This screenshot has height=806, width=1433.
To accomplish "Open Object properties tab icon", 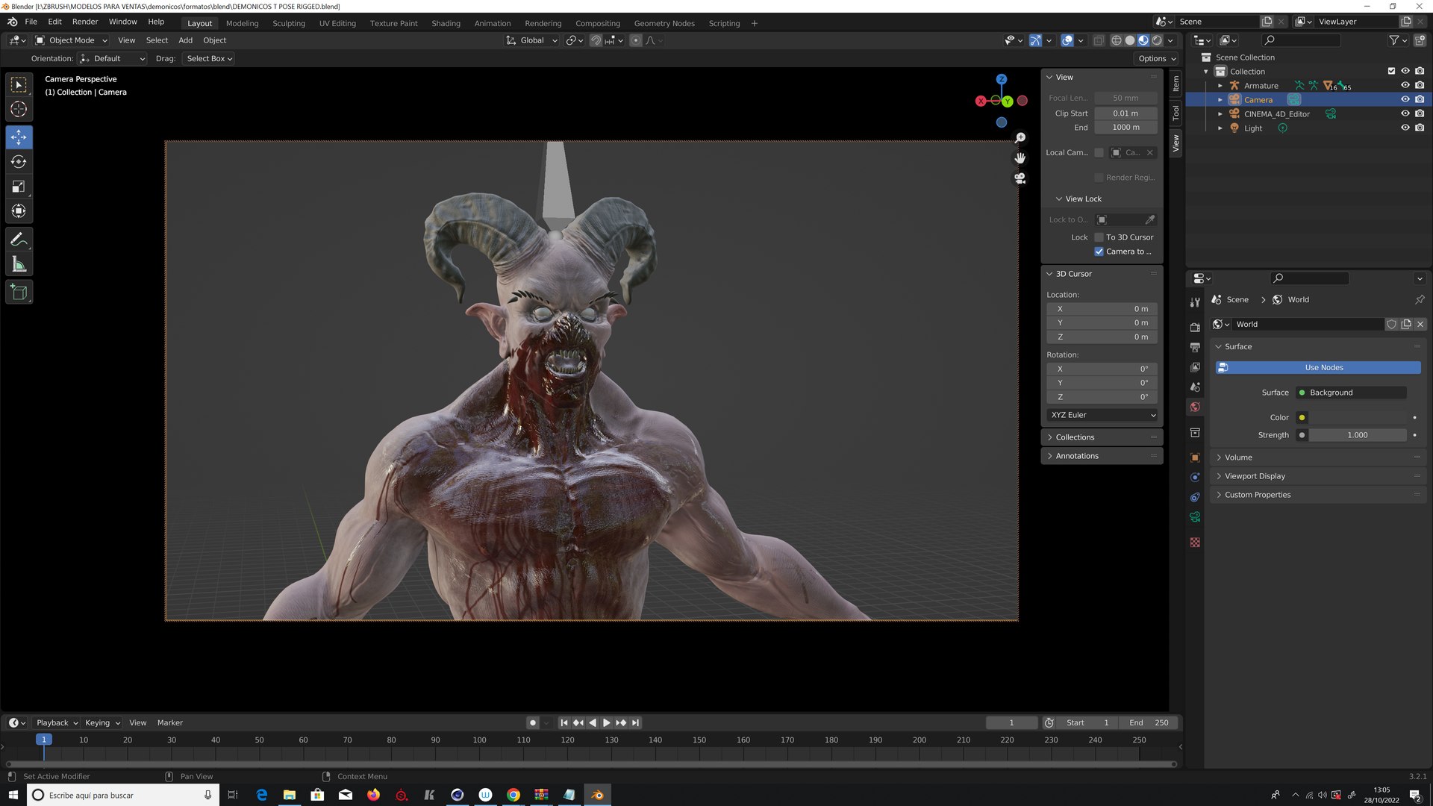I will coord(1195,457).
